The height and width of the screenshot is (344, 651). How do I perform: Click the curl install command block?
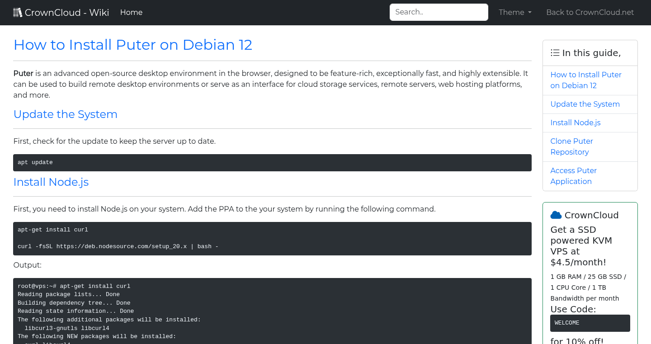click(271, 238)
